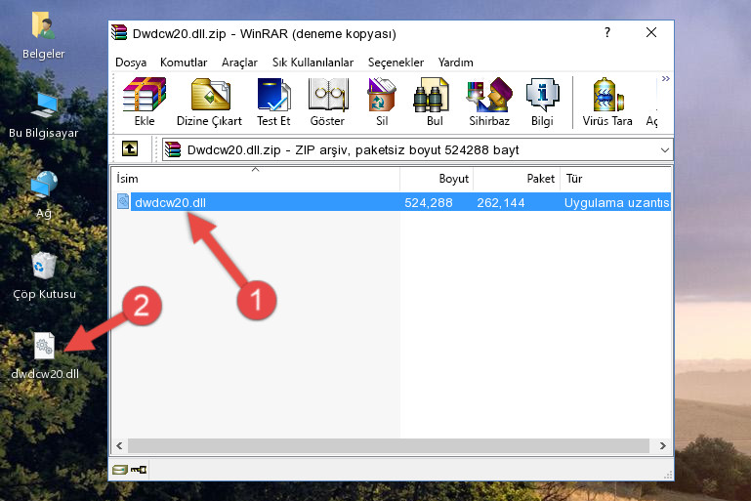Click the WinRAR title bar app icon

pos(119,33)
